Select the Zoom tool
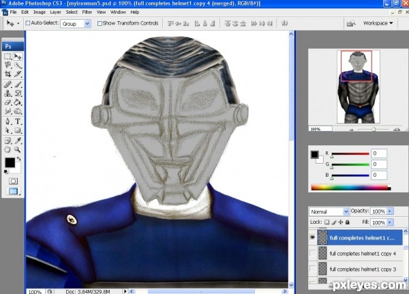The height and width of the screenshot is (294, 409). [18, 149]
